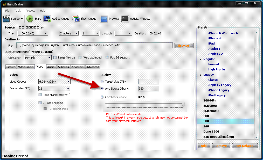The width and height of the screenshot is (263, 160).
Task: Open the Tools menu
Action: point(18,11)
